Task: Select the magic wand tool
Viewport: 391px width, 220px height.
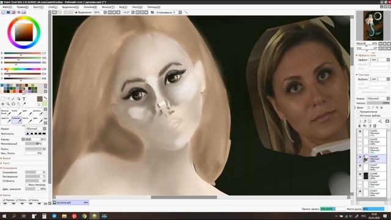Action: (13, 99)
